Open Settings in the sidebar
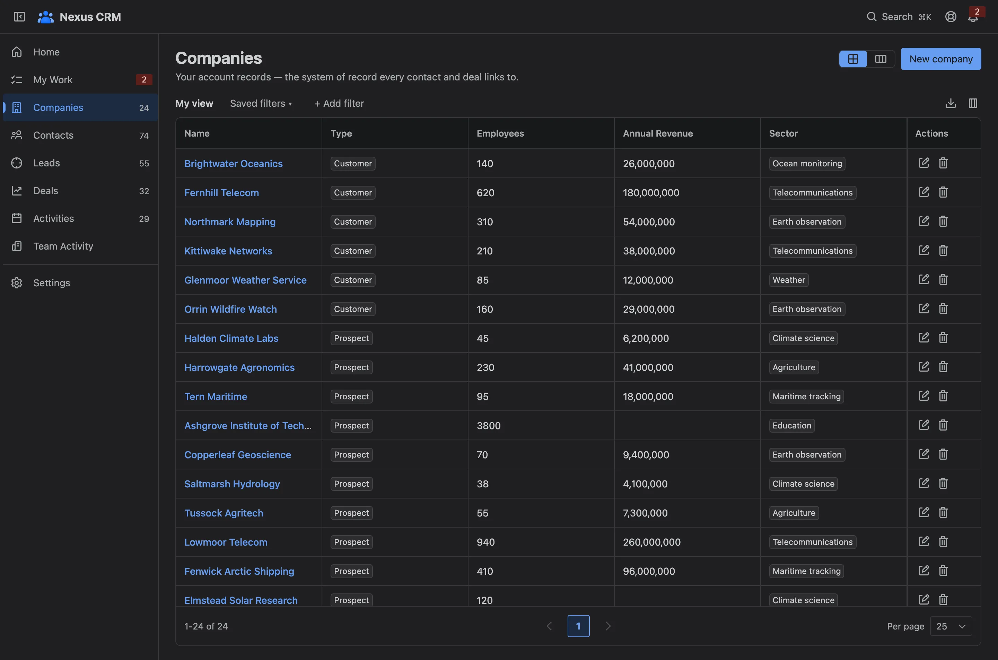Image resolution: width=998 pixels, height=660 pixels. 80,283
